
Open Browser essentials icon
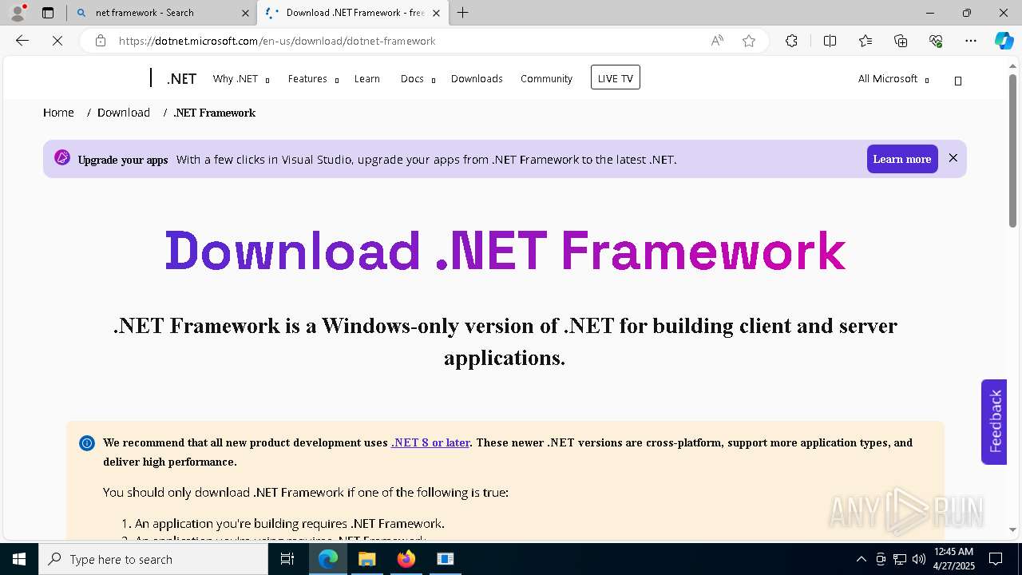pos(936,41)
